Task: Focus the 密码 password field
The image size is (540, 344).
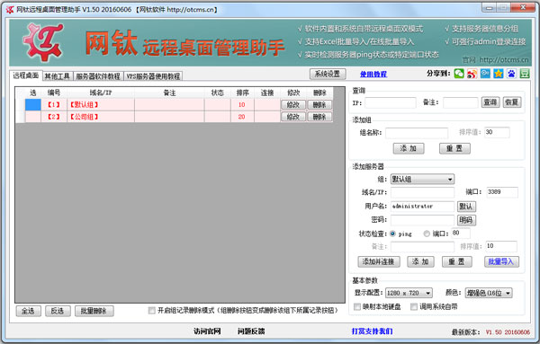Action: tap(423, 220)
